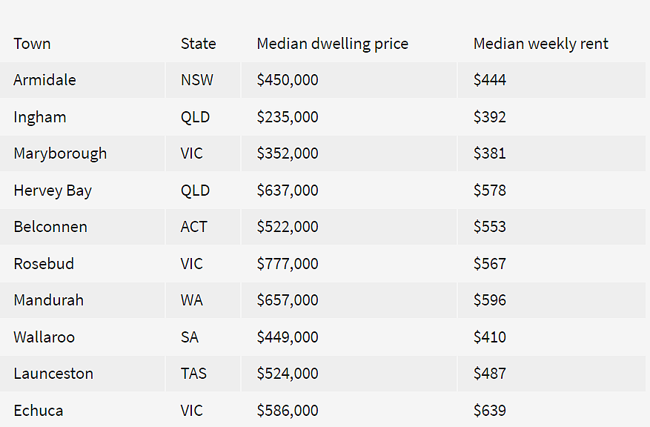Click Launceston in the table
Viewport: 650px width, 427px height.
pos(53,374)
